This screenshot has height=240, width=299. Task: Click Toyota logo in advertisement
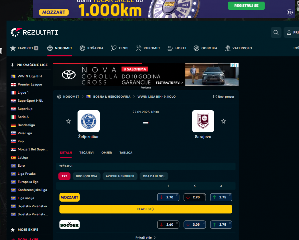click(69, 75)
